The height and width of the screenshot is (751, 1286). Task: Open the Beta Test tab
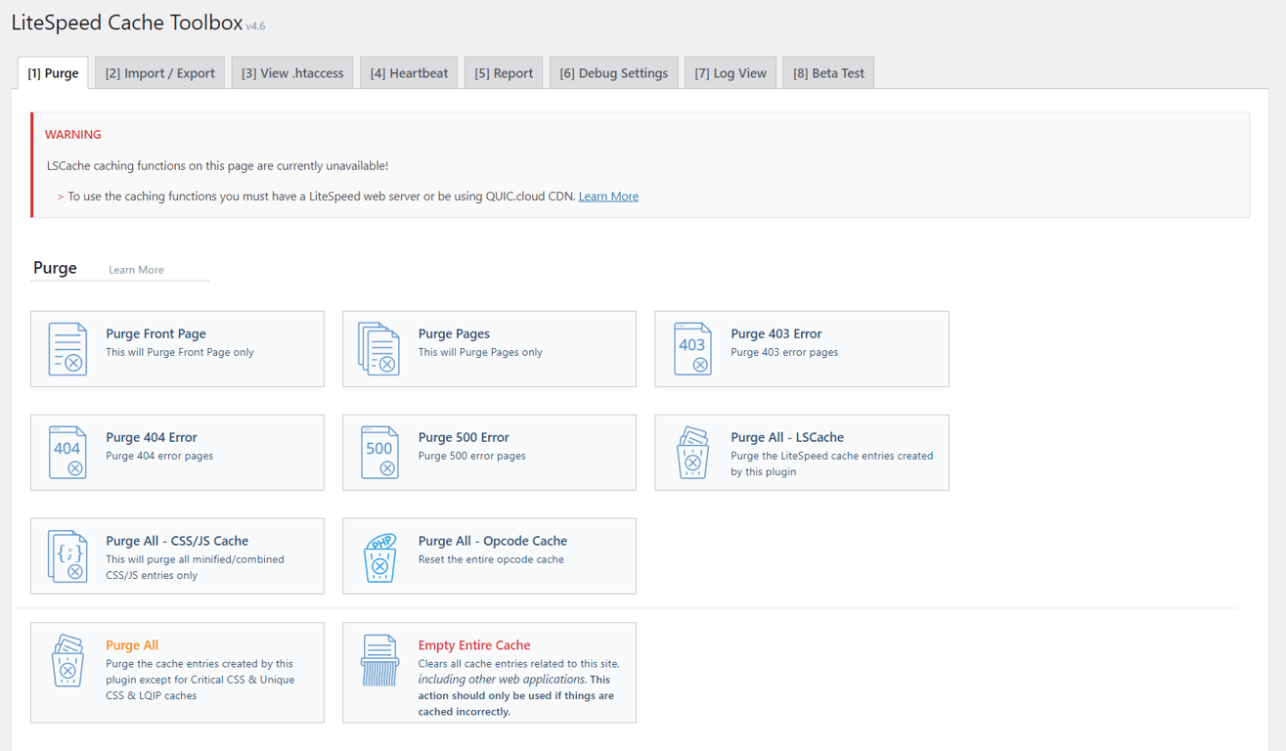click(x=827, y=71)
